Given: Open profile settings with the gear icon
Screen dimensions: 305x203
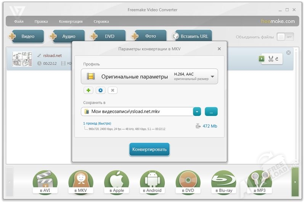Looking at the screenshot, I should click(101, 90).
